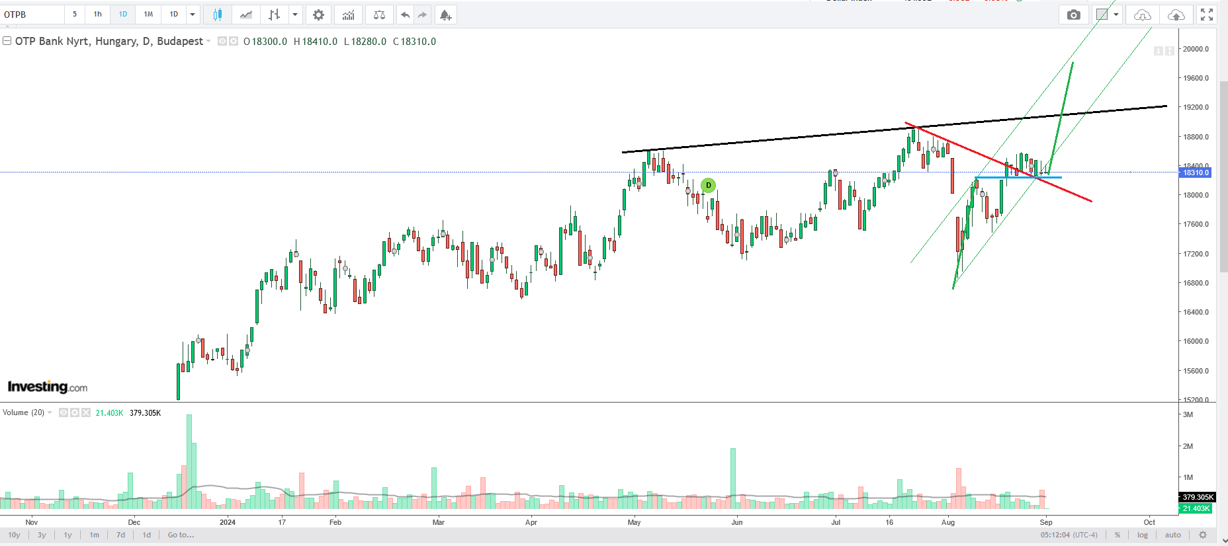Switch to the line chart style icon
The width and height of the screenshot is (1228, 546).
[246, 15]
